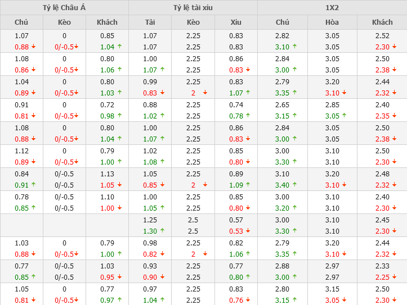This screenshot has height=305, width=407.
Task: Select the green up arrow next to 1.30
Action: (x=163, y=231)
